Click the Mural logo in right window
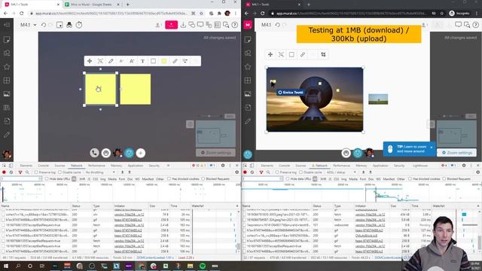Screen dimensions: 482x271 click(x=248, y=25)
